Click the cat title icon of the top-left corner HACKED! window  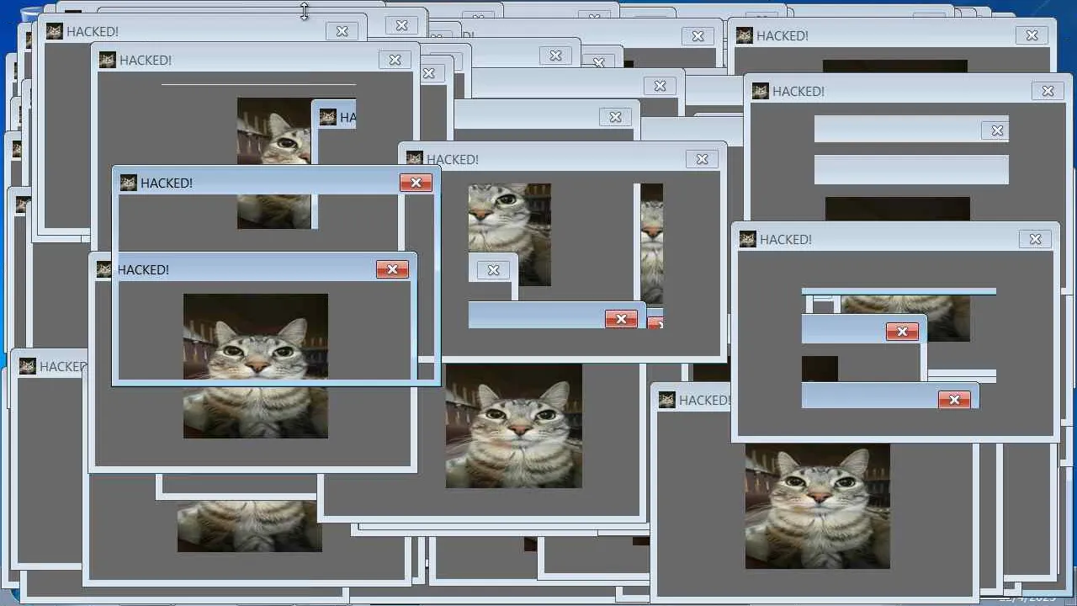pyautogui.click(x=54, y=31)
